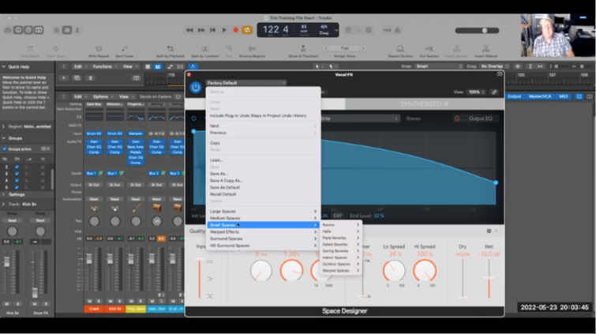Toggle the Space Designer power button
This screenshot has width=596, height=334.
196,88
